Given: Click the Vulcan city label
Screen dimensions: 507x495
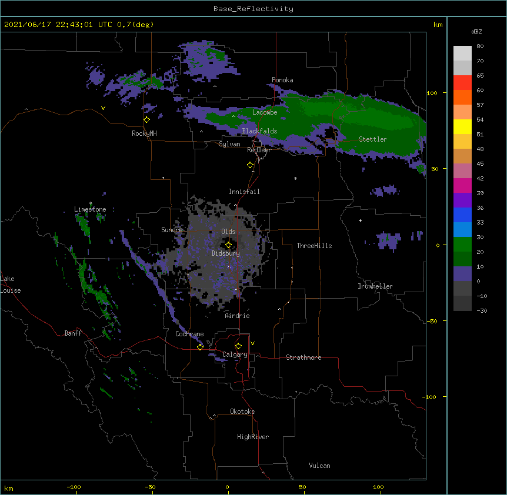Looking at the screenshot, I should (x=319, y=466).
